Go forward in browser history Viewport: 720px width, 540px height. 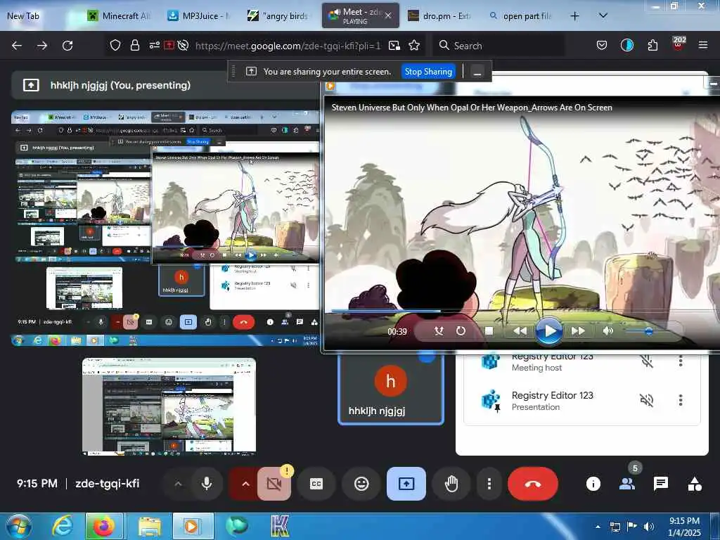[42, 46]
